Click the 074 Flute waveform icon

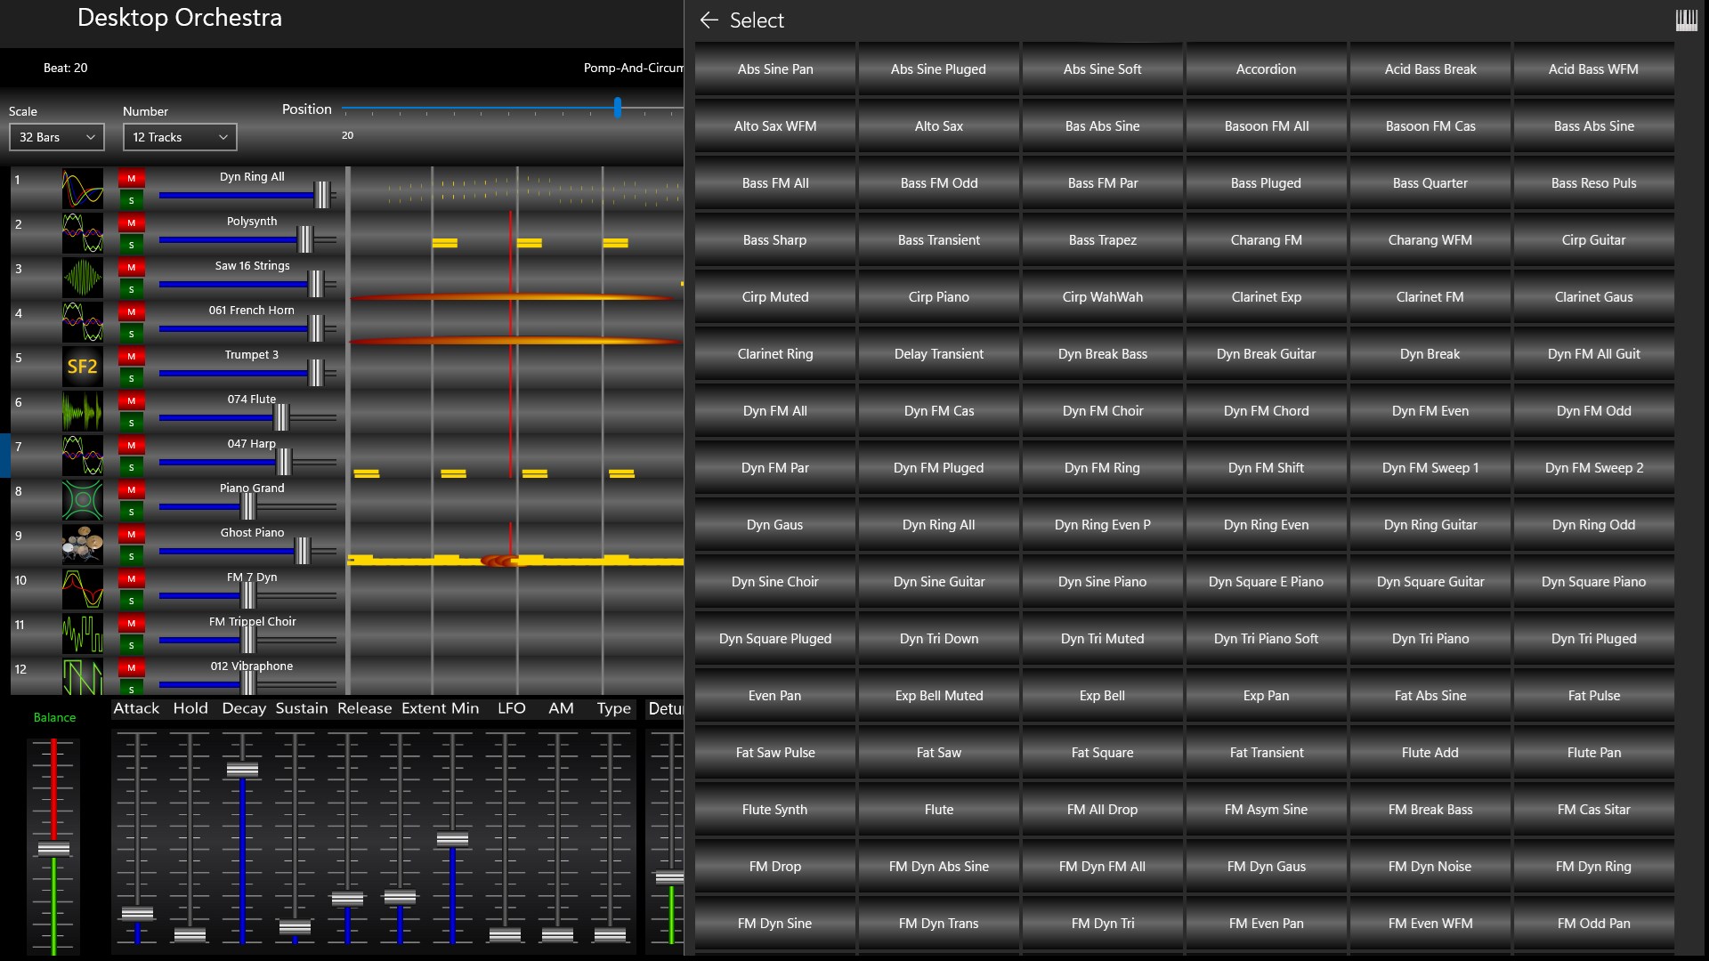click(82, 410)
